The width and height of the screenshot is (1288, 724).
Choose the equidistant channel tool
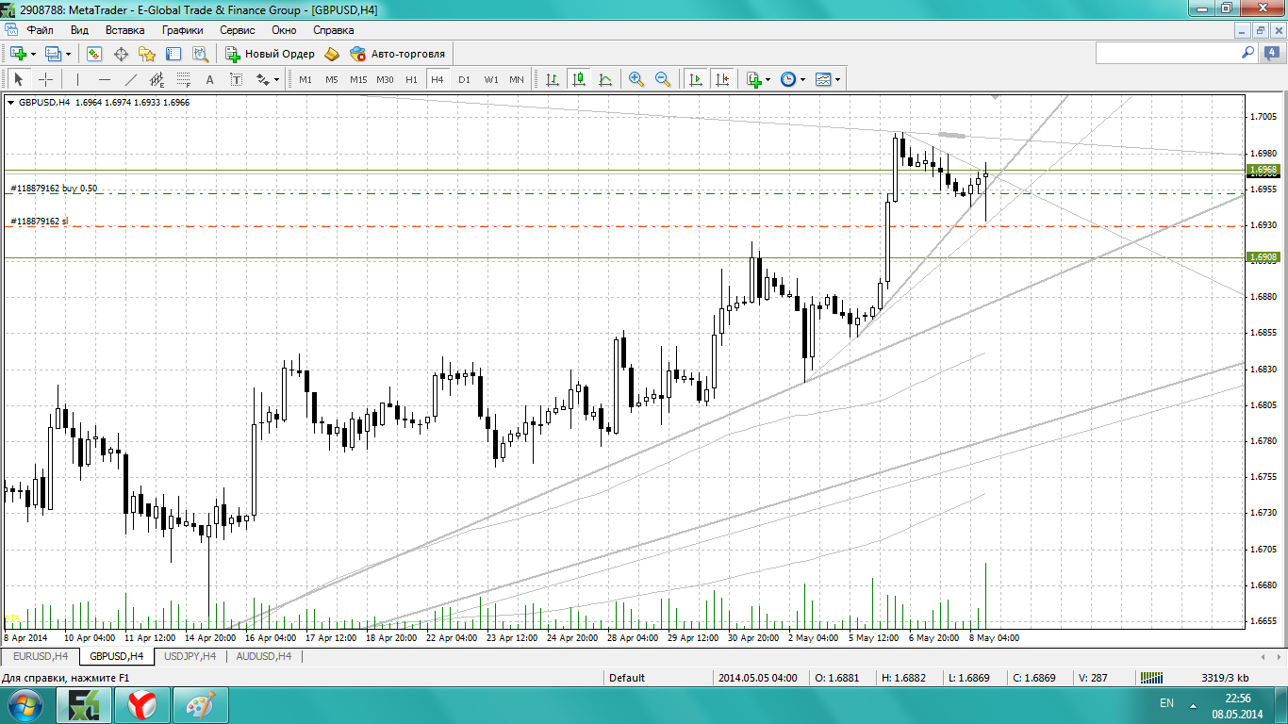tap(157, 79)
